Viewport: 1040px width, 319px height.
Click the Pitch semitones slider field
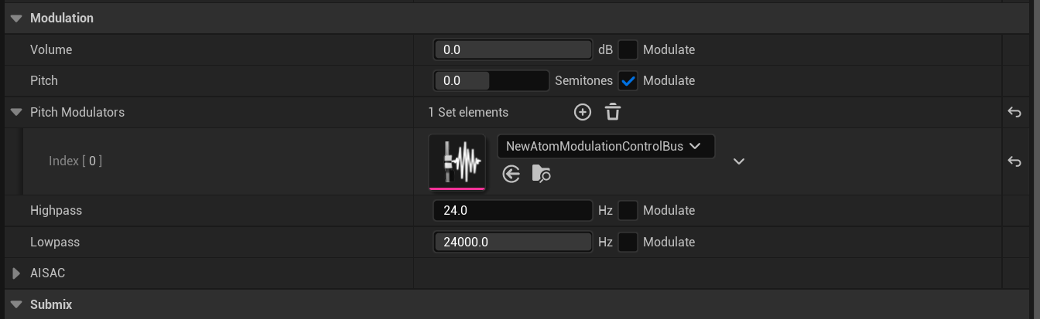(492, 80)
